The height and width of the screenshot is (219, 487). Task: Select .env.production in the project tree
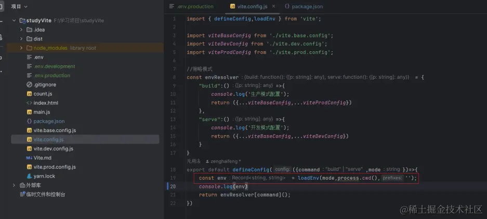coord(52,76)
